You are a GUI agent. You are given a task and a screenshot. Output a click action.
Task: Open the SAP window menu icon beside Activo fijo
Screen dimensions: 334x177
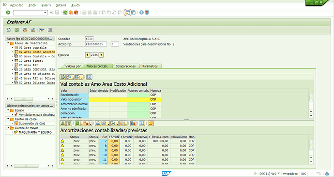(5, 5)
